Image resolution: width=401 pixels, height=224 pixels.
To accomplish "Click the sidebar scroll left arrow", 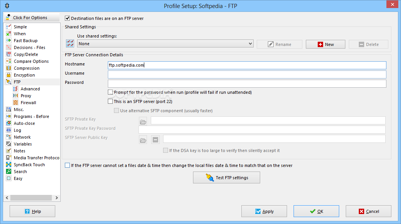I will click(x=7, y=198).
